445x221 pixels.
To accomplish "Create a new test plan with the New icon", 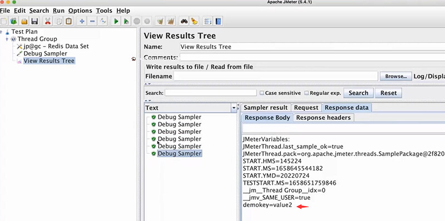I will click(4, 21).
